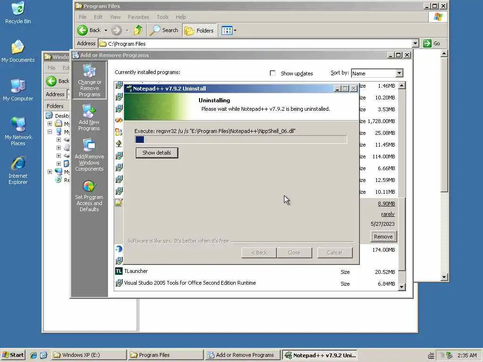Screen dimensions: 483x362
Task: Open the Tools menu
Action: point(163,17)
